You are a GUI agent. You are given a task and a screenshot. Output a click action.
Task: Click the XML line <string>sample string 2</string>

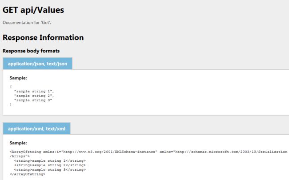click(50, 165)
